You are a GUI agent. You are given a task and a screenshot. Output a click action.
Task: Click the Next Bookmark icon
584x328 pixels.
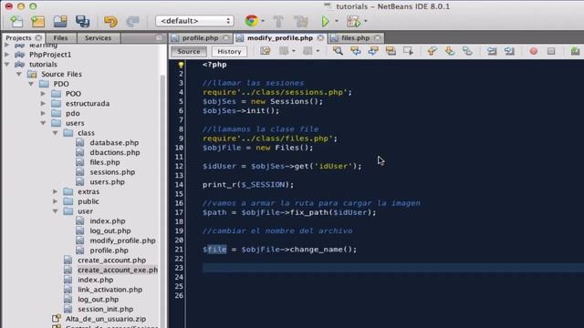(450, 51)
